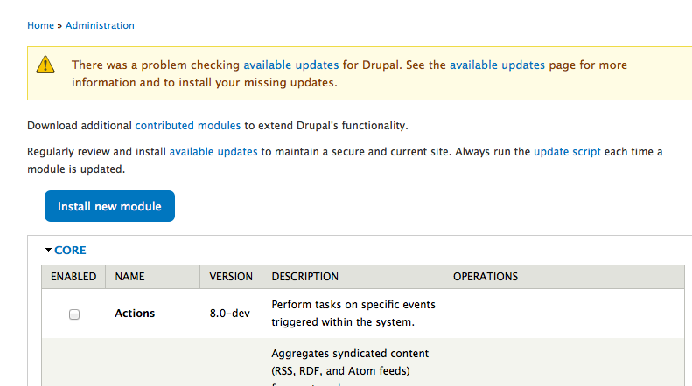Click the DESCRIPTION column header
Screen dimensions: 692x386
click(305, 277)
